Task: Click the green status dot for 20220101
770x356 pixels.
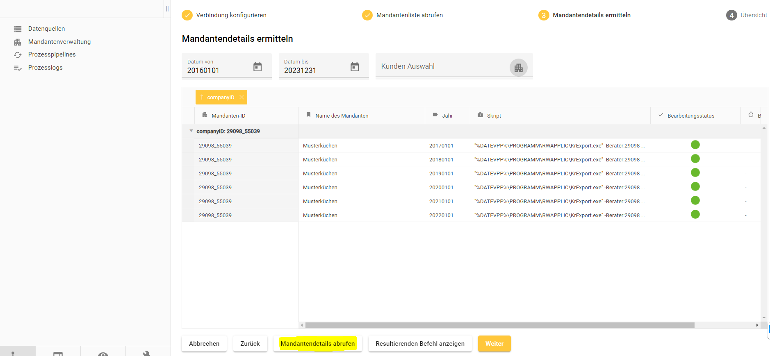Action: pyautogui.click(x=695, y=214)
